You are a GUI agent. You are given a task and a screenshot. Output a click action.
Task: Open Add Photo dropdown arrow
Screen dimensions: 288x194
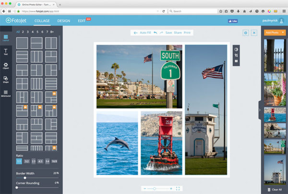point(283,32)
